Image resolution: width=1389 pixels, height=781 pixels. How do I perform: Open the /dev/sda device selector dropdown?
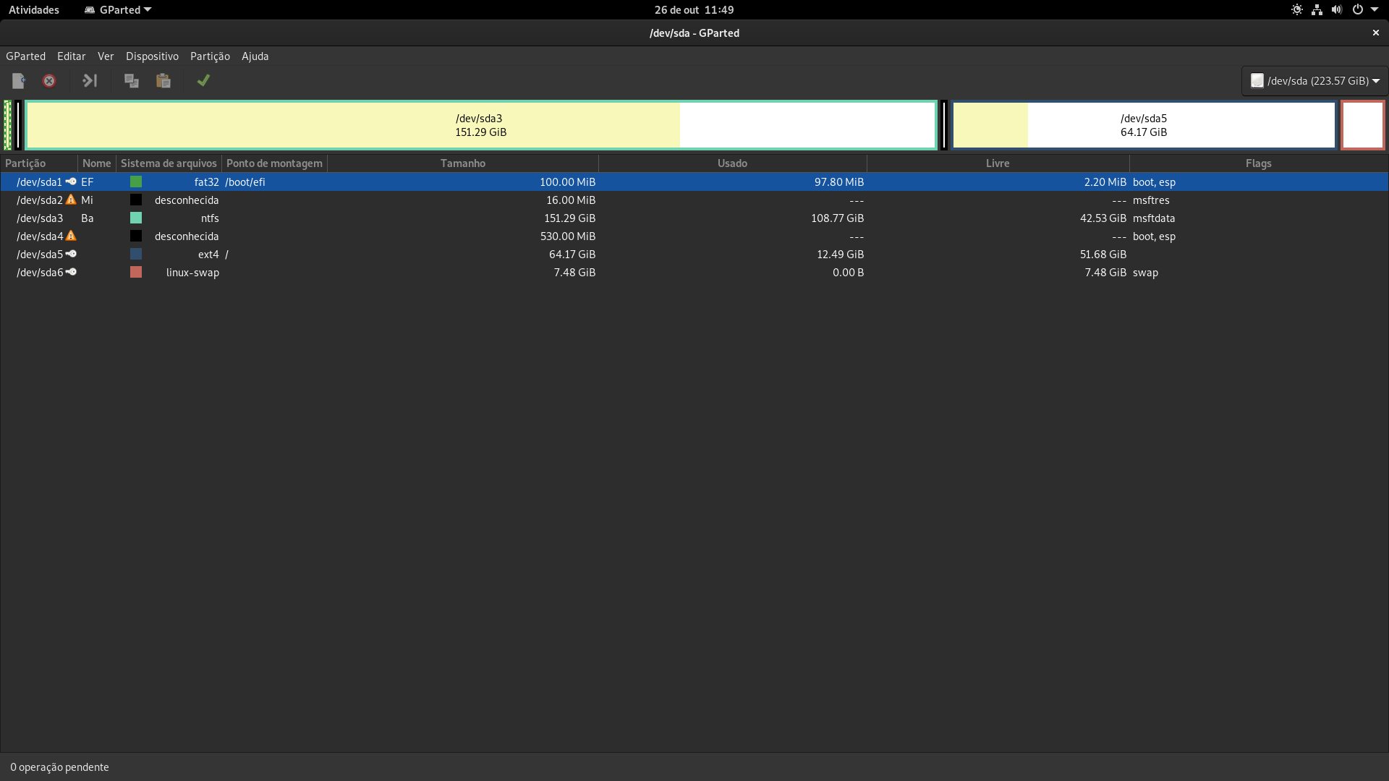pyautogui.click(x=1314, y=81)
